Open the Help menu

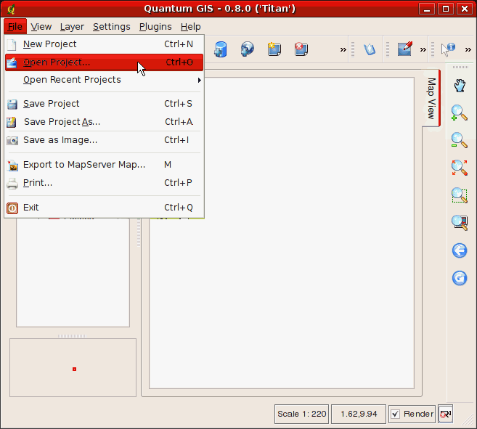pos(191,27)
